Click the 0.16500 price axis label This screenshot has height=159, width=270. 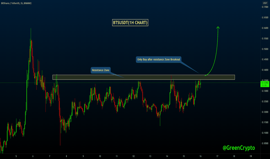tap(265, 18)
